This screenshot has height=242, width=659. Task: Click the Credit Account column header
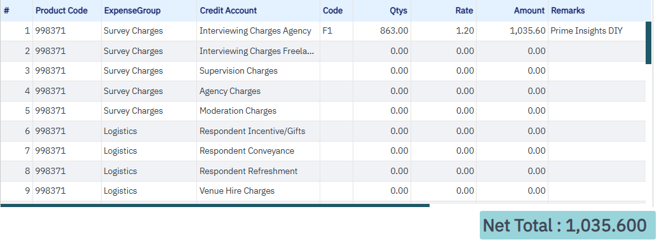click(x=258, y=11)
